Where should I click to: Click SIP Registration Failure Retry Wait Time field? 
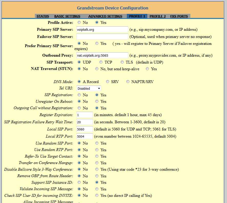85,122
